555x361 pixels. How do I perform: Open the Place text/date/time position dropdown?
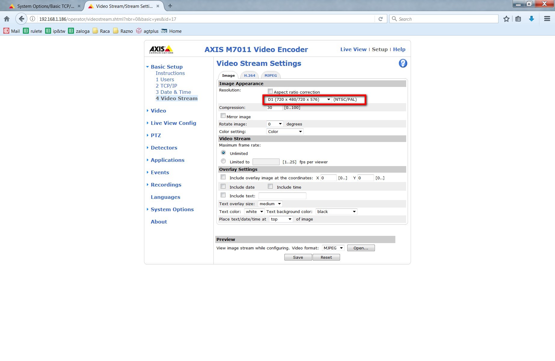click(x=281, y=219)
